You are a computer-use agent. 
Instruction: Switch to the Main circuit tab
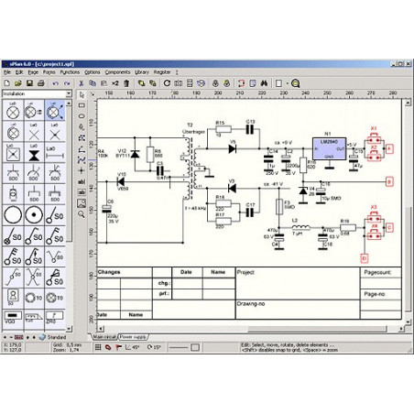[104, 337]
